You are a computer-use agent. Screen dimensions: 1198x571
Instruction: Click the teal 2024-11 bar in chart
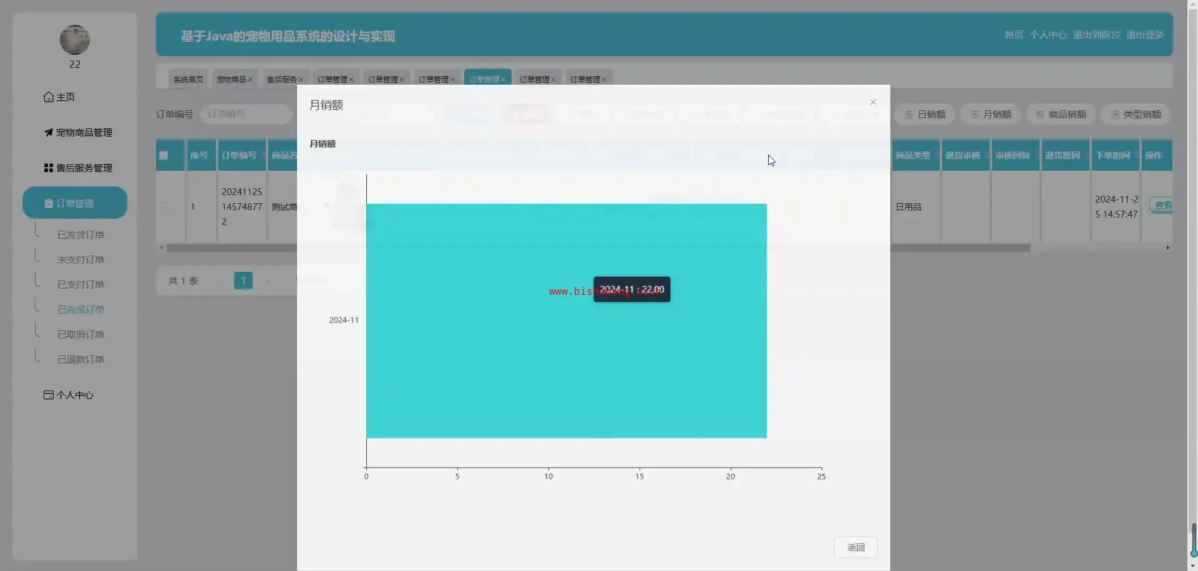[567, 320]
